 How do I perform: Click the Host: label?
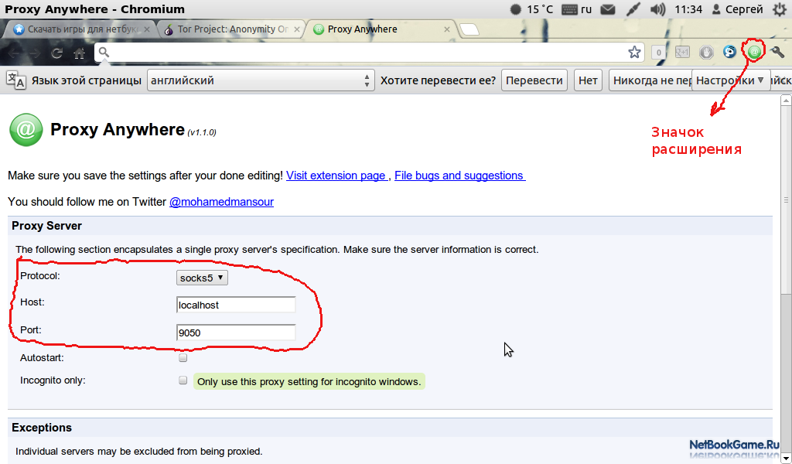pyautogui.click(x=32, y=302)
